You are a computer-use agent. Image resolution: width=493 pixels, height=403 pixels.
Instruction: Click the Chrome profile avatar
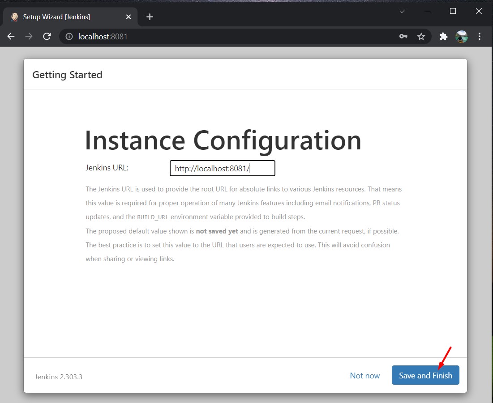[462, 37]
